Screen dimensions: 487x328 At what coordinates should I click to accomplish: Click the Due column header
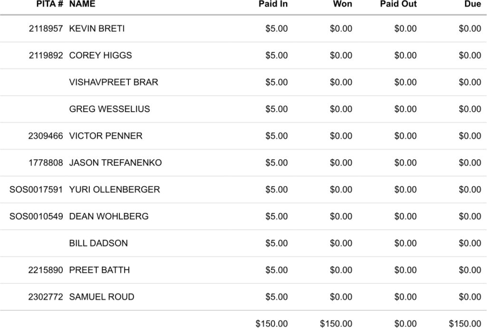(472, 4)
